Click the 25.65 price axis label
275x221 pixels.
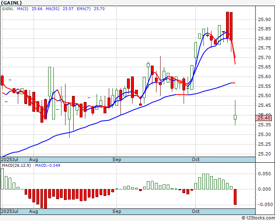pyautogui.click(x=264, y=67)
